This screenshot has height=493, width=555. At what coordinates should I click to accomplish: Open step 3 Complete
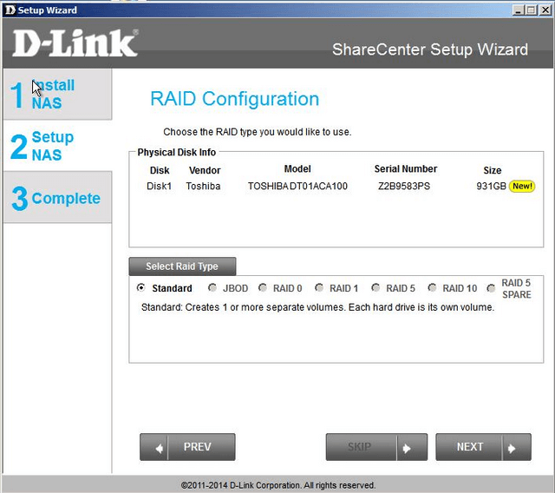pos(58,197)
